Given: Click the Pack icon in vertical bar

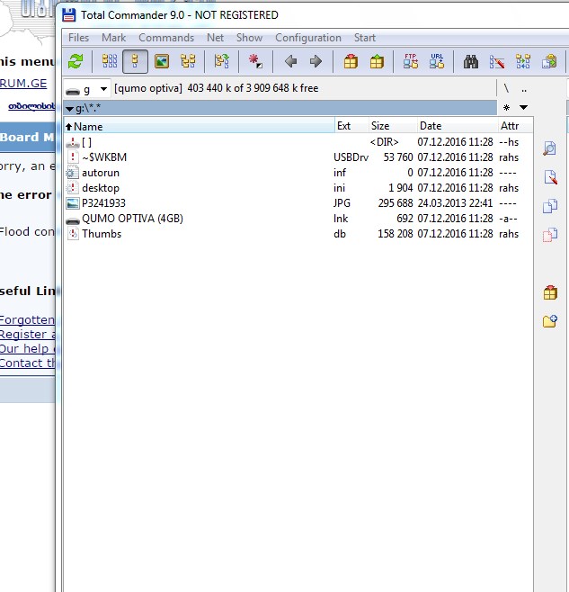Looking at the screenshot, I should pos(550,292).
